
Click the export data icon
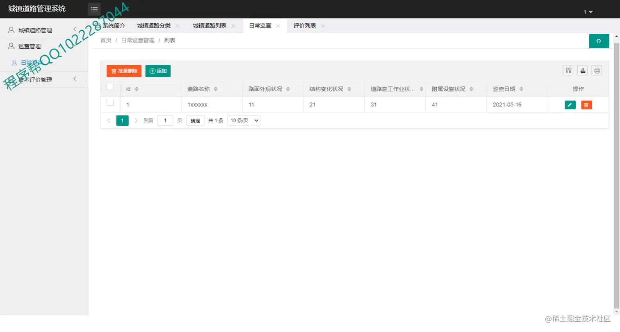(x=582, y=70)
